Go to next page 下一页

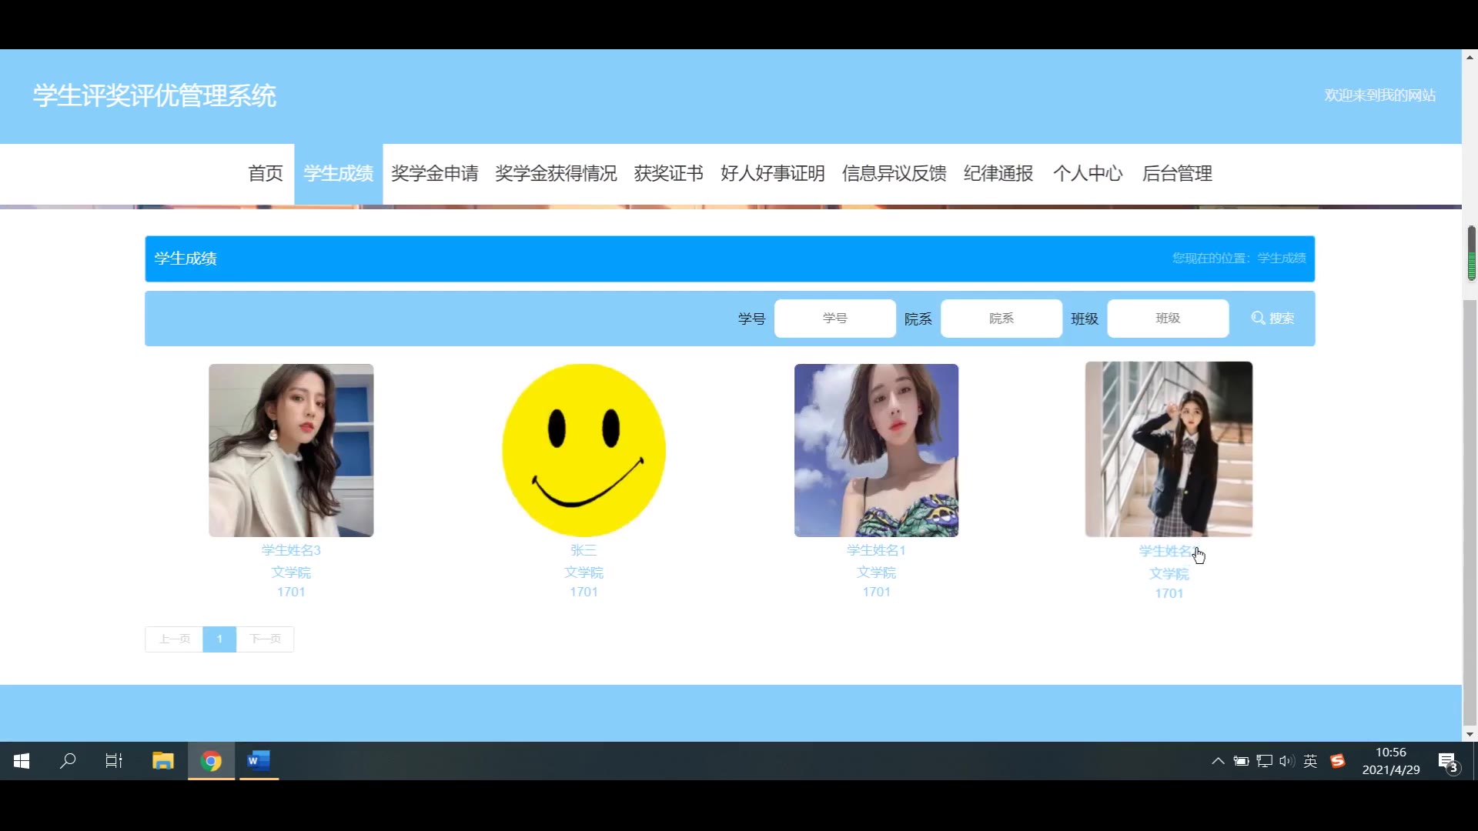(266, 639)
